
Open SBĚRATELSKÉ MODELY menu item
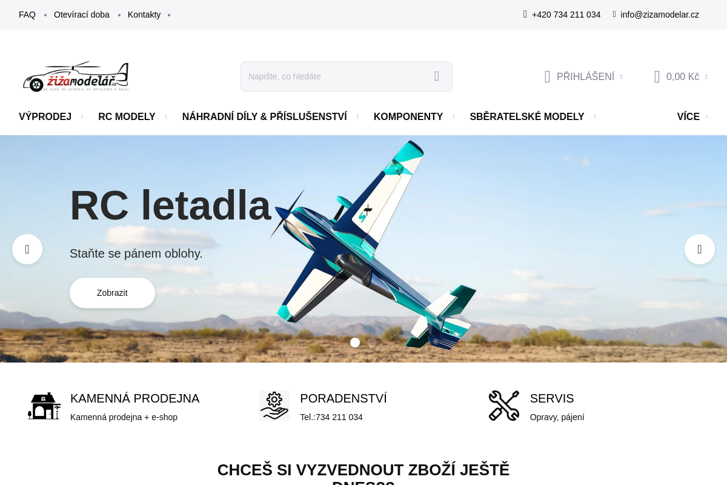click(527, 117)
